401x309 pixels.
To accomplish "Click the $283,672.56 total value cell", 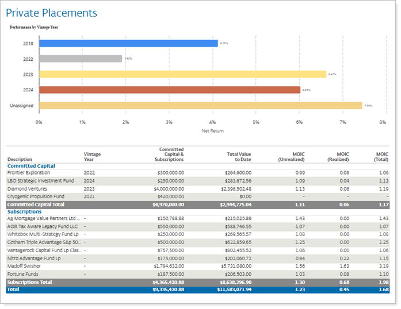I will coord(238,181).
